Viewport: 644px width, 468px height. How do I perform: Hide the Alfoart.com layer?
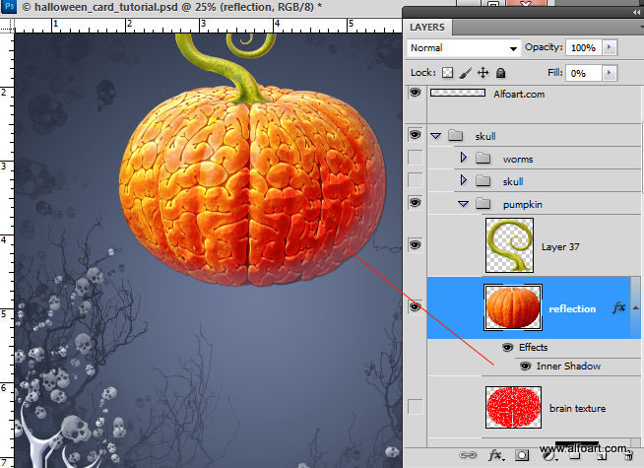pos(415,93)
